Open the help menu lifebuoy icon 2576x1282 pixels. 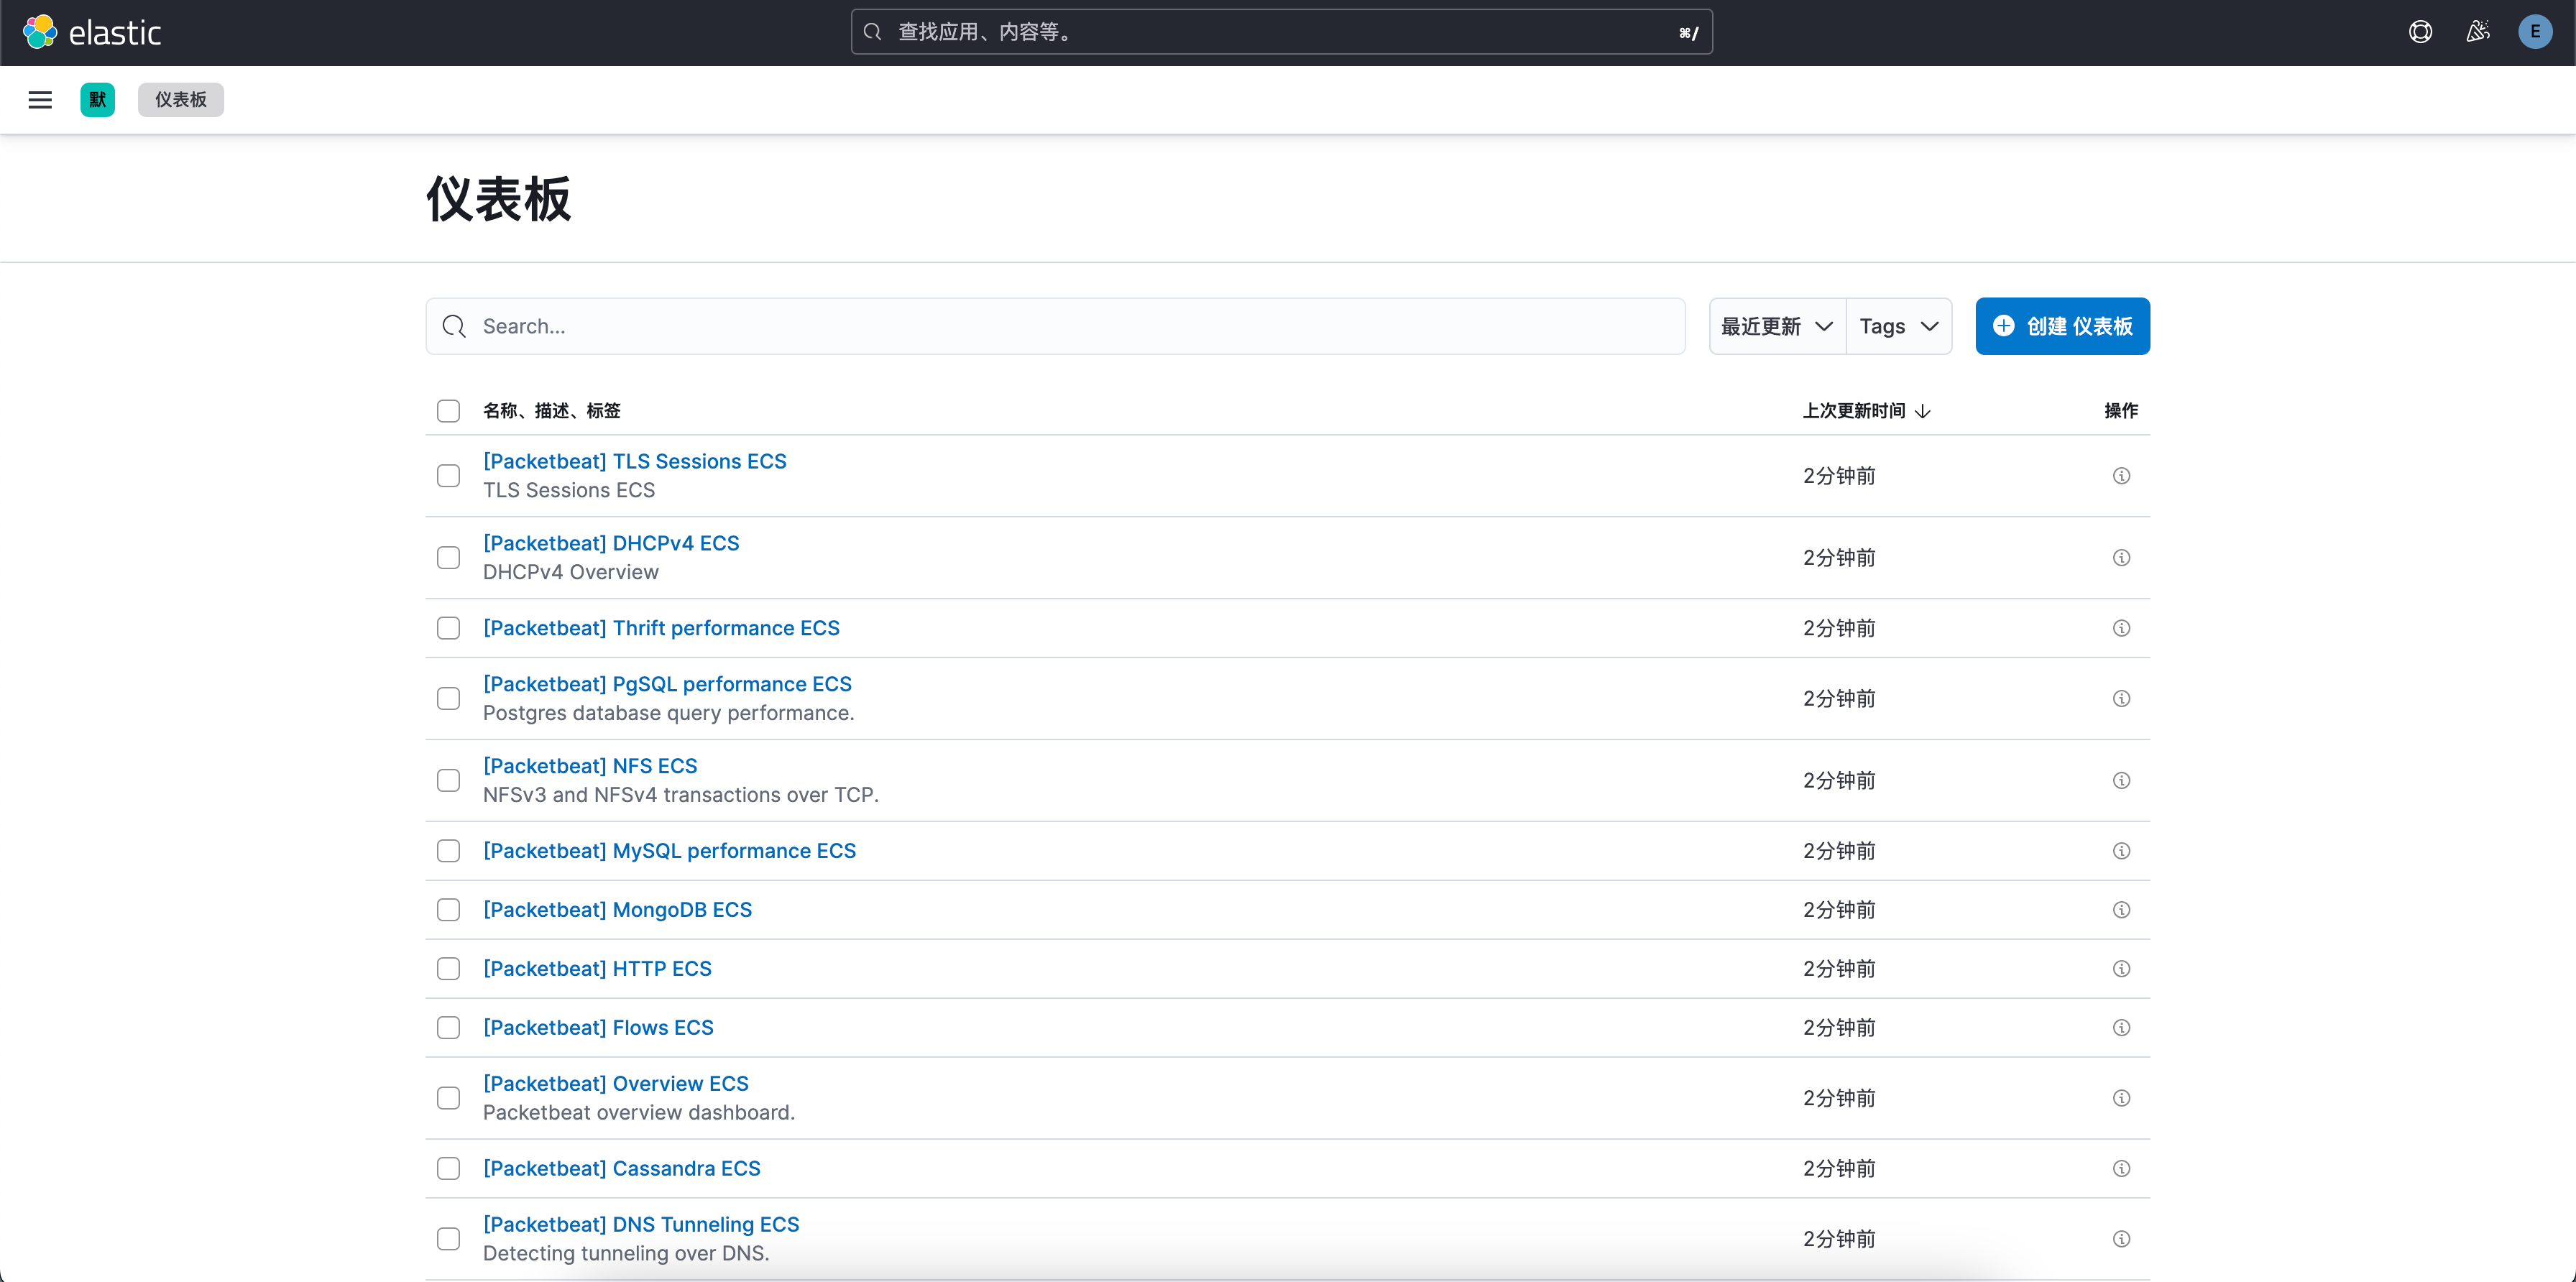coord(2420,32)
